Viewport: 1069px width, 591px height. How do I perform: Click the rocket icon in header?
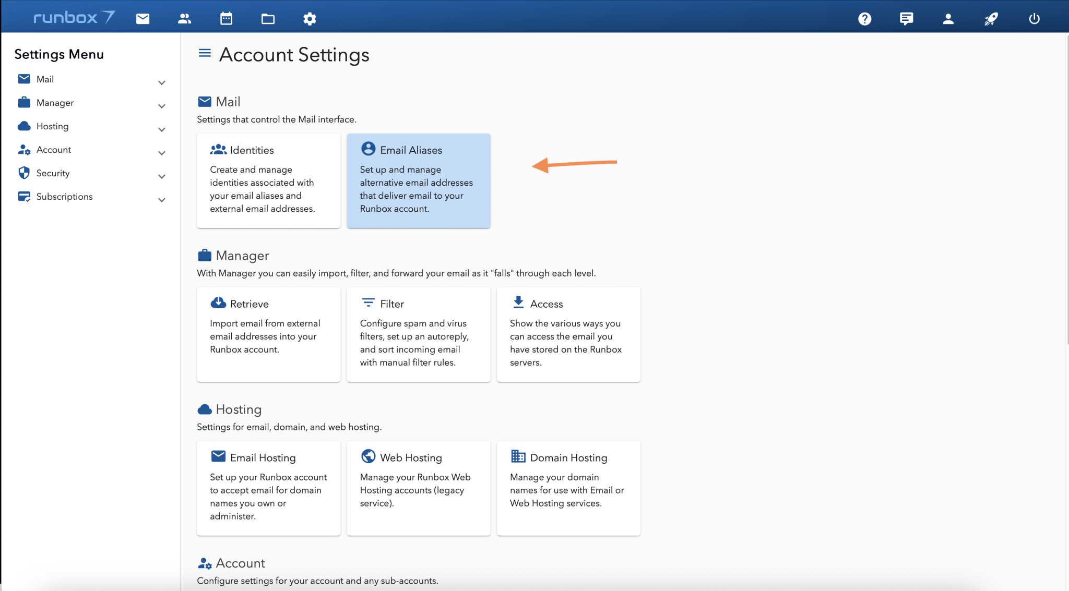[x=991, y=19]
